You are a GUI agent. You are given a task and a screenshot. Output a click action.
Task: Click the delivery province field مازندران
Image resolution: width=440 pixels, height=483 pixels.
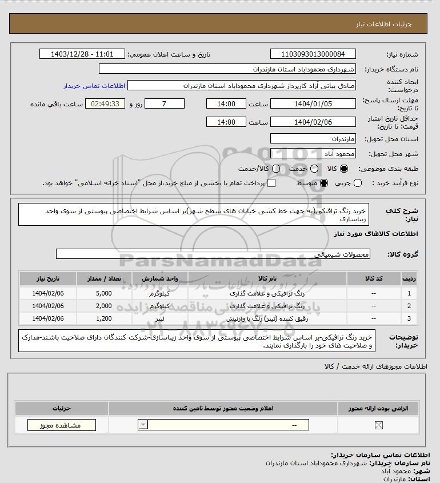pos(313,139)
